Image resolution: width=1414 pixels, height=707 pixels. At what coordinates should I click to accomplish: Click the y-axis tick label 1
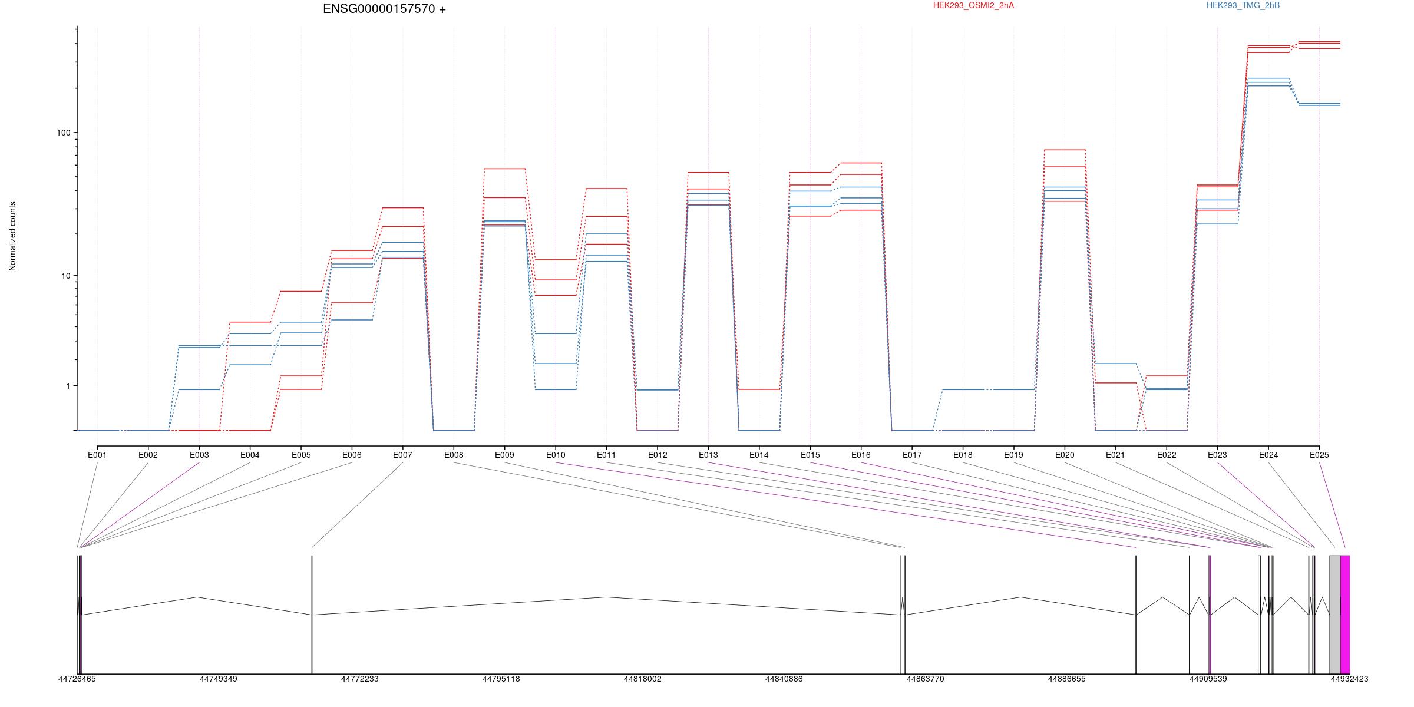(68, 386)
